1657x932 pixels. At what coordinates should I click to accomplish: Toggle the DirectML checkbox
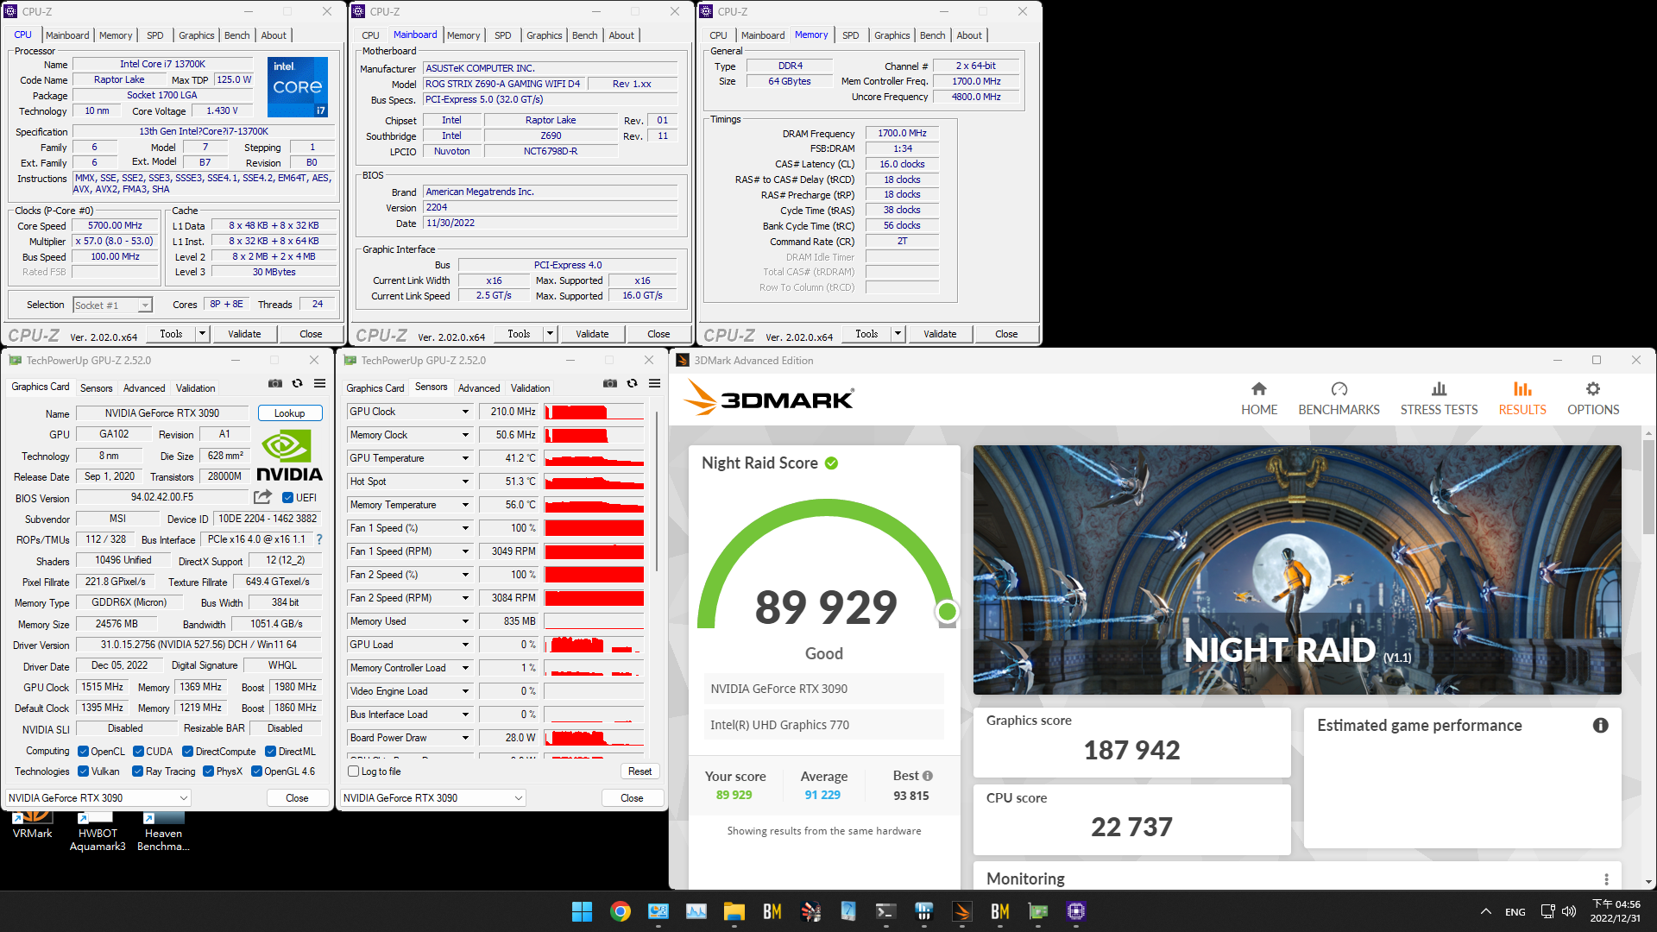tap(270, 752)
